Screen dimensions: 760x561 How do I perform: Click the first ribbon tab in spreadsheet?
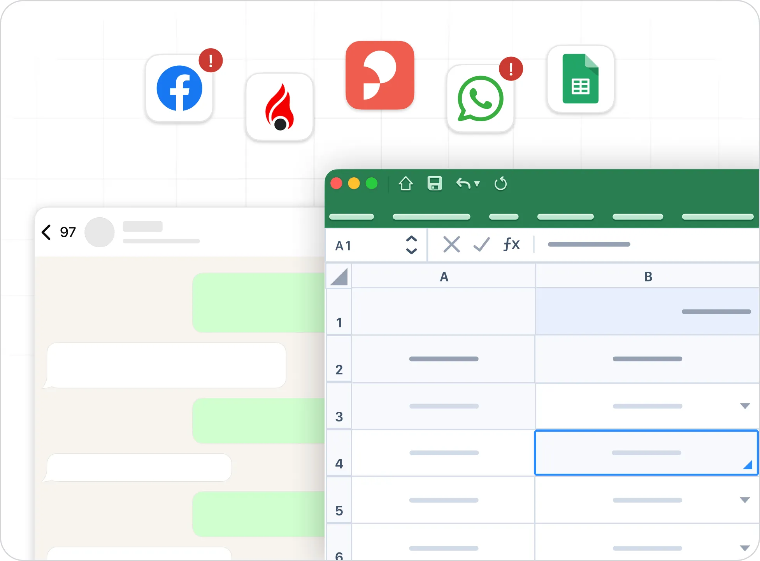point(351,217)
